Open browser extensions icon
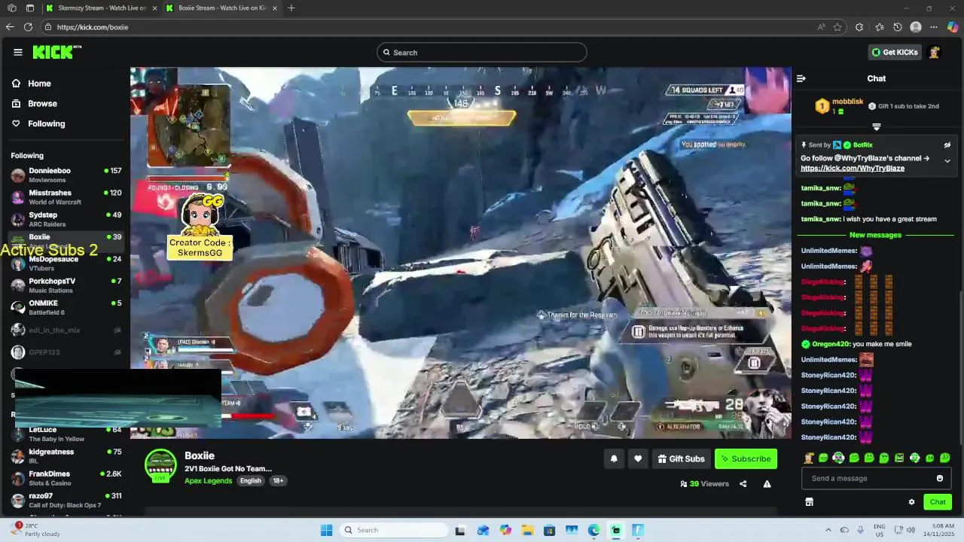The width and height of the screenshot is (964, 542). coord(859,27)
